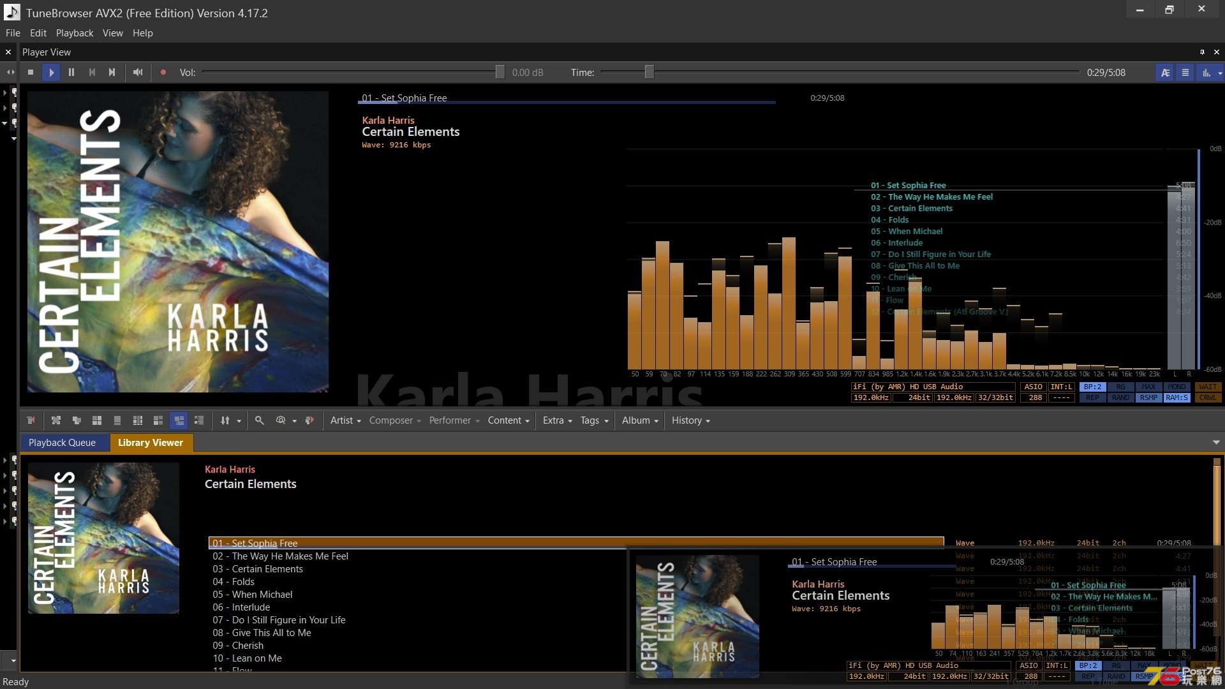Screen dimensions: 1225x689
Task: Click the list lines icon in player toolbar
Action: (1185, 73)
